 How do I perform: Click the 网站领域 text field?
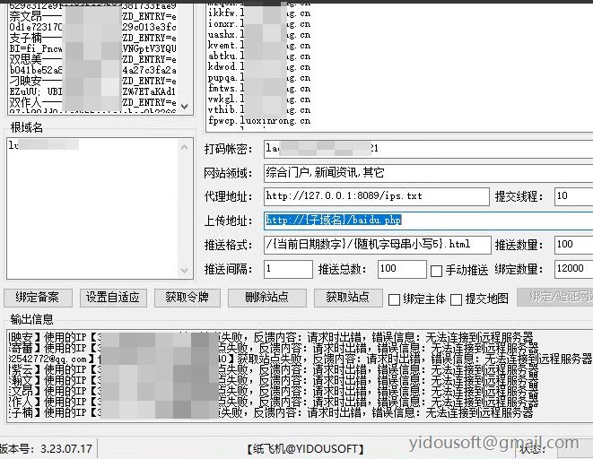[427, 172]
